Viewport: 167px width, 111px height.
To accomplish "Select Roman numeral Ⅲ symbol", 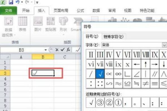I will click(100, 54).
